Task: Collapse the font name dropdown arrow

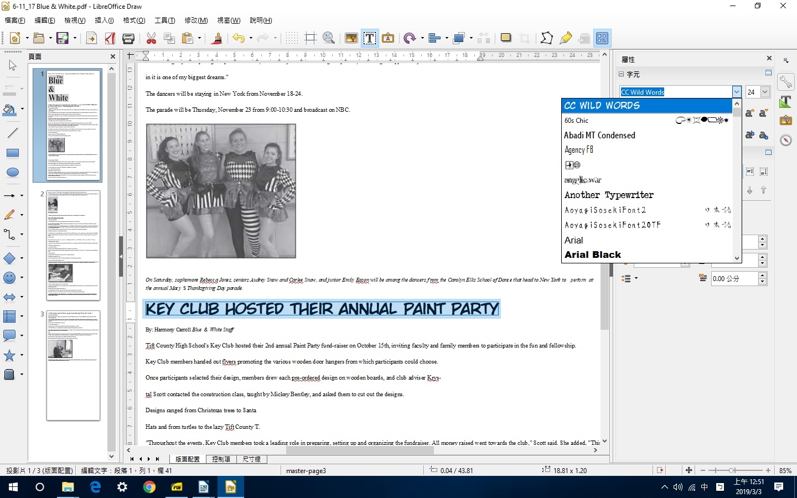Action: point(737,92)
